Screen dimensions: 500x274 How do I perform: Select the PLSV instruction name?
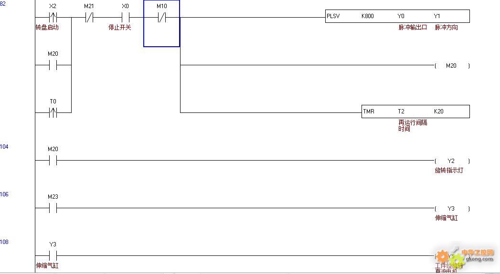[x=333, y=16]
